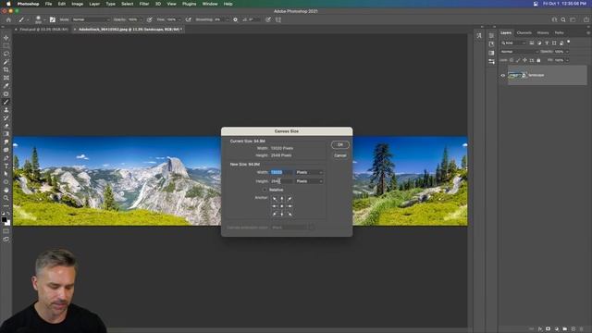Open the Edit menu
The height and width of the screenshot is (333, 592).
62,4
